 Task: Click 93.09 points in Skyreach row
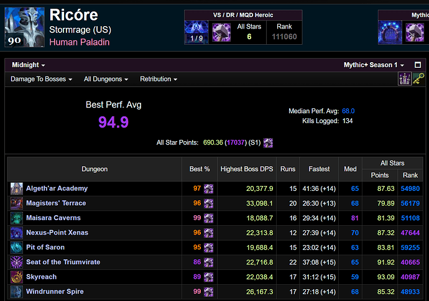coord(385,277)
